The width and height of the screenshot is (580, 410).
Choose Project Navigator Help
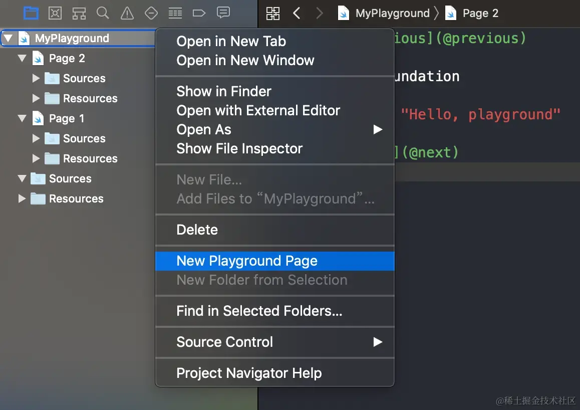point(275,373)
